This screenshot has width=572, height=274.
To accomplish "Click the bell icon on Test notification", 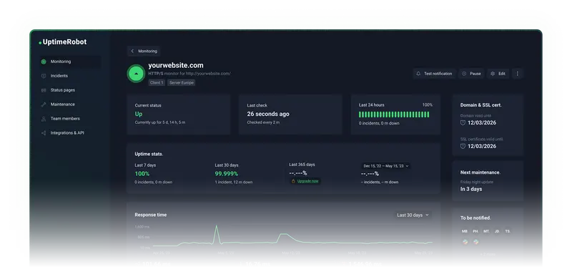I will (418, 74).
